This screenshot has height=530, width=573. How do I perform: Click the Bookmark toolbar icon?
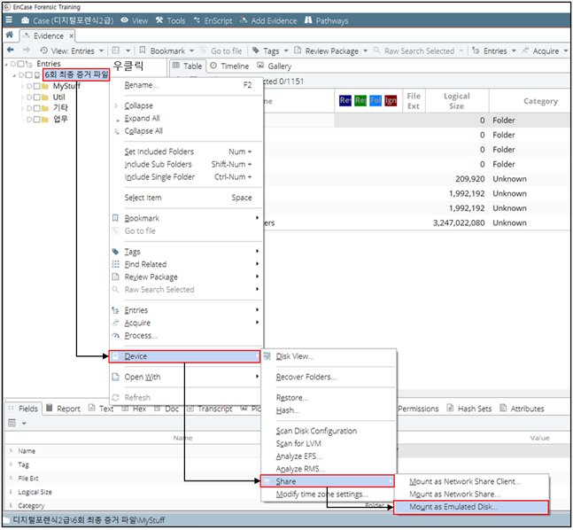143,51
